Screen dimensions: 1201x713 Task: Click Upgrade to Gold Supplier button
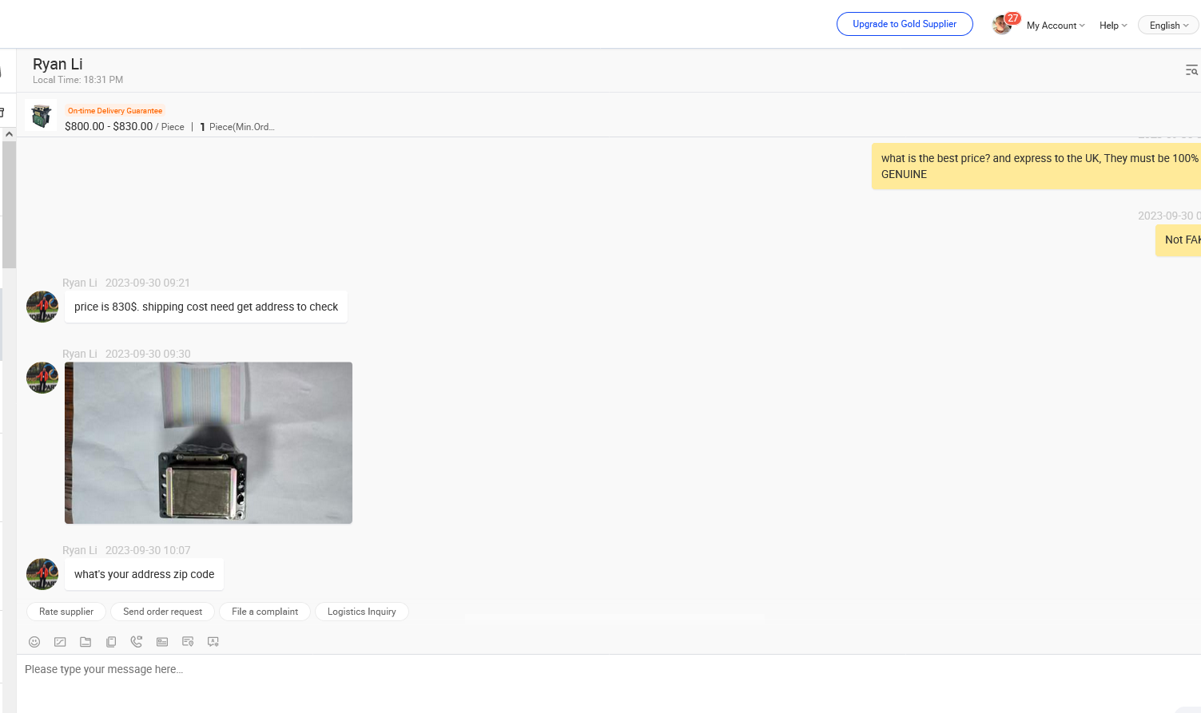coord(905,24)
